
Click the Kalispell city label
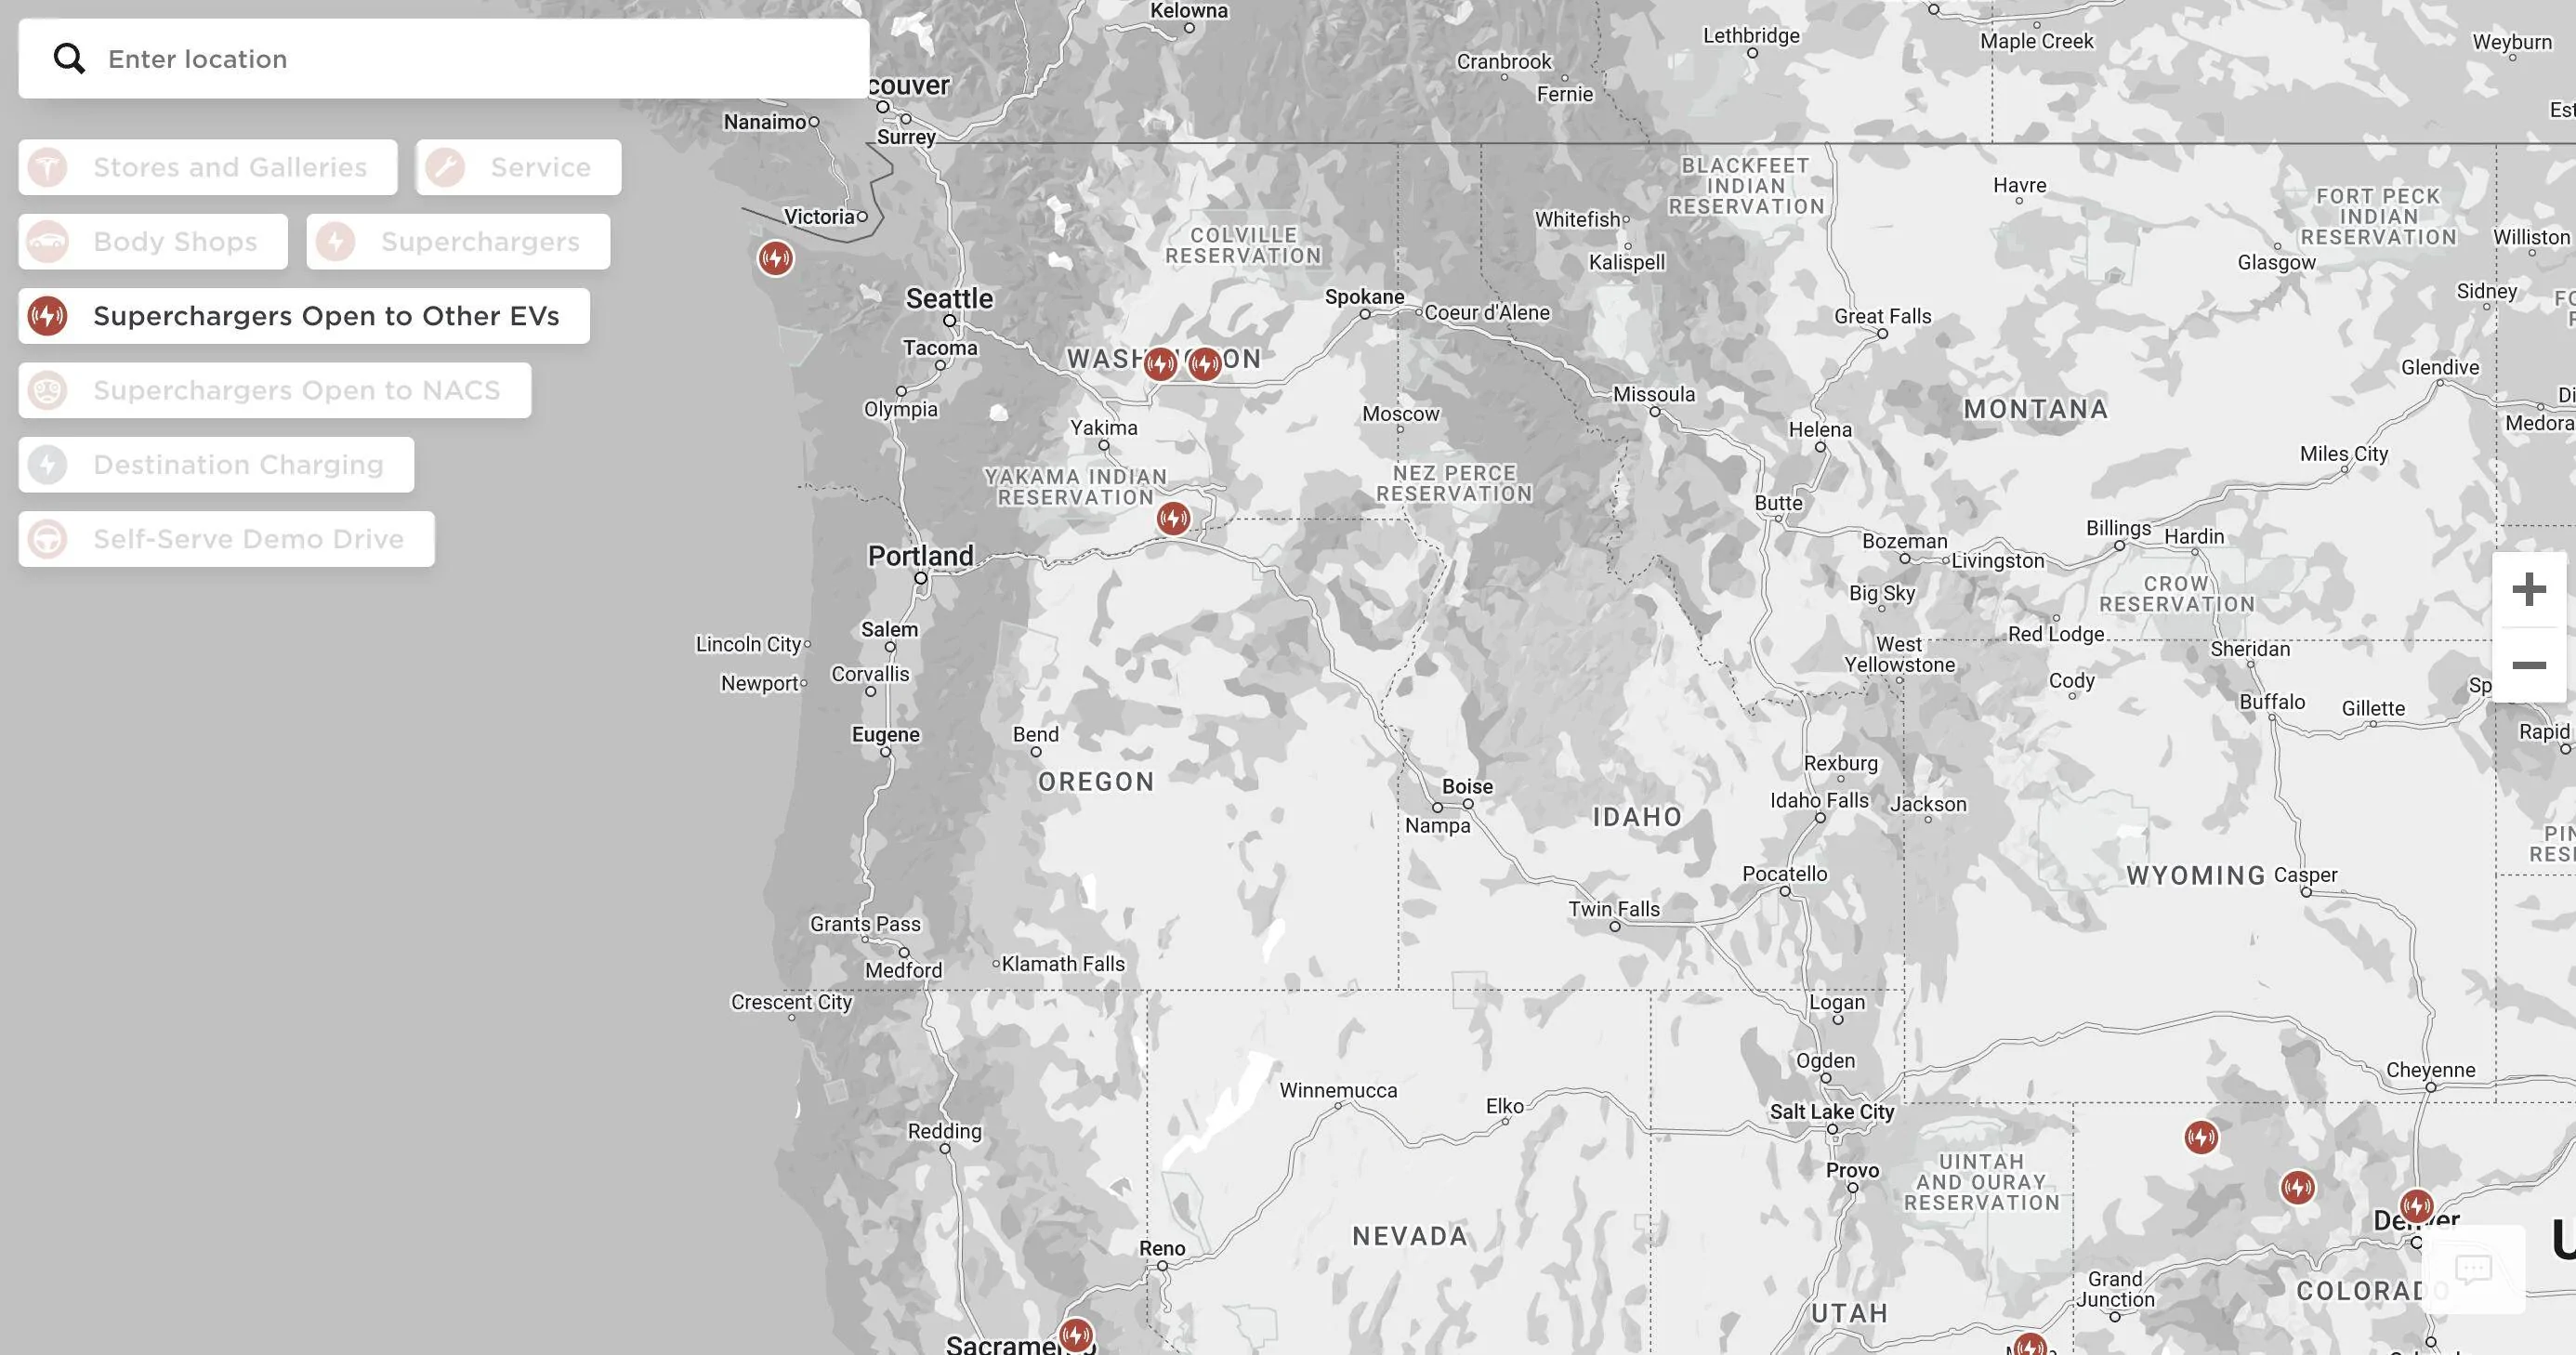click(x=1627, y=262)
